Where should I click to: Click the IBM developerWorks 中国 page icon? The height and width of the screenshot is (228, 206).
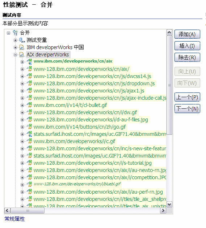tap(22, 47)
